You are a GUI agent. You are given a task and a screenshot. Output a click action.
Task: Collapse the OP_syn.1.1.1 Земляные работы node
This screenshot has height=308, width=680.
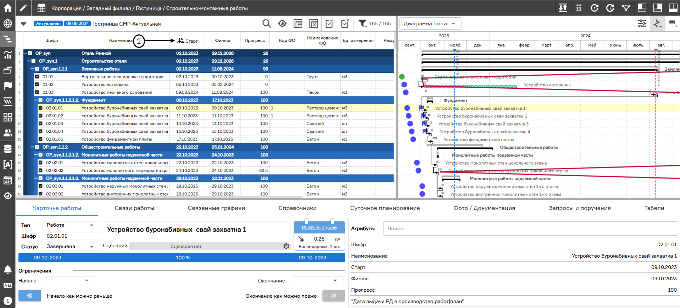33,69
